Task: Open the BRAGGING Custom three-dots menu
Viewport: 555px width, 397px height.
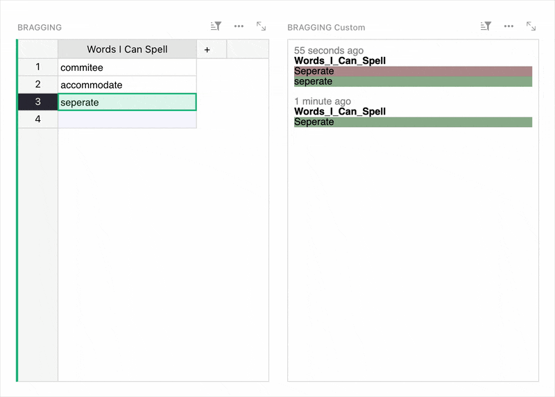Action: [509, 26]
